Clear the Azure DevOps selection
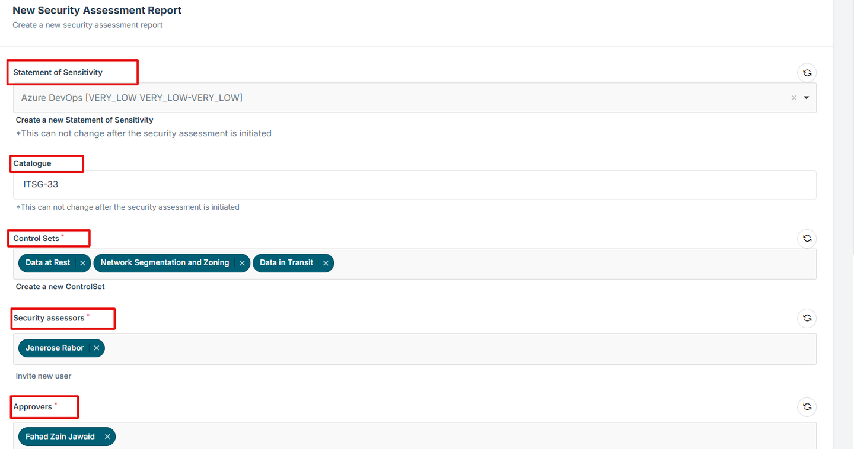Screen dimensions: 854x449 click(794, 98)
